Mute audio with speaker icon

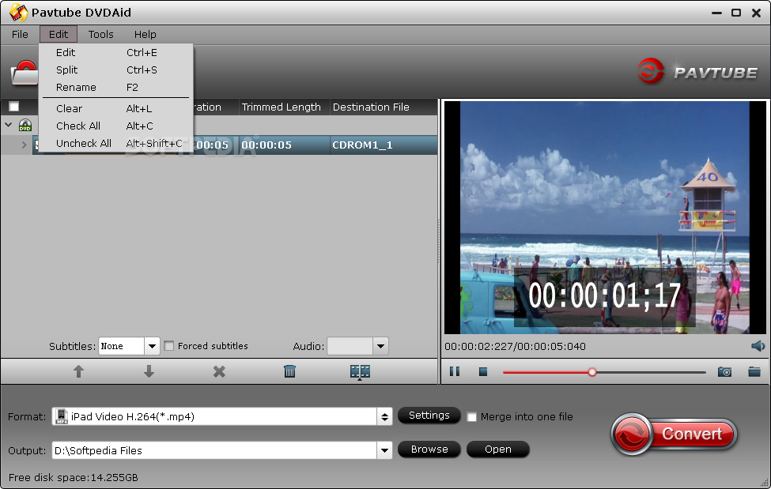click(x=758, y=346)
